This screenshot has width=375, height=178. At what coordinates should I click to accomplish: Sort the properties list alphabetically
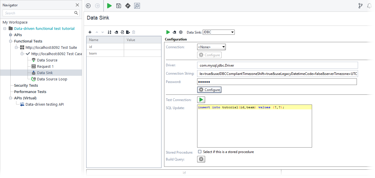point(109,32)
